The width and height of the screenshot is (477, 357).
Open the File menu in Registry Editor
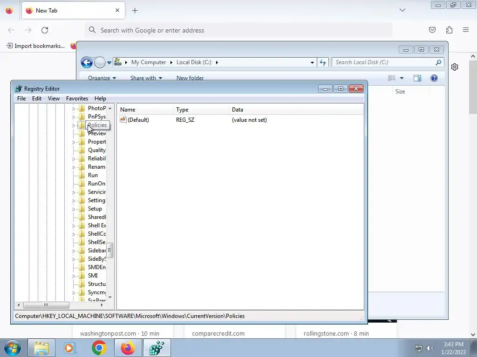[x=21, y=99]
